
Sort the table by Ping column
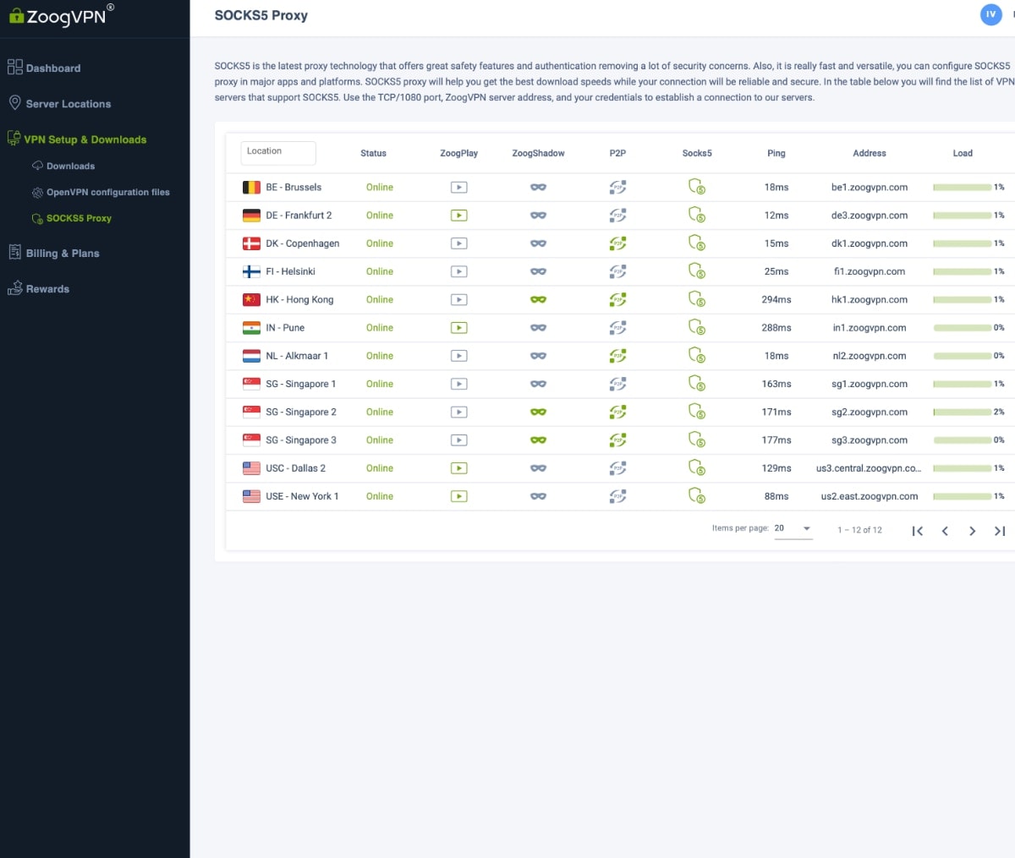[776, 154]
